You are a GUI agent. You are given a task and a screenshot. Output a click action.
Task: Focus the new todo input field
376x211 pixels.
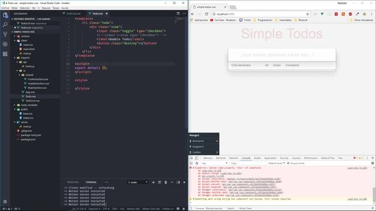(282, 55)
